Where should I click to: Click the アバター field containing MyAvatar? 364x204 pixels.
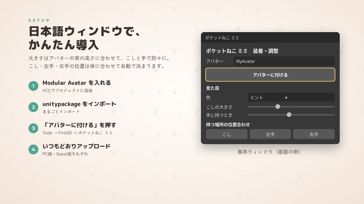284,61
